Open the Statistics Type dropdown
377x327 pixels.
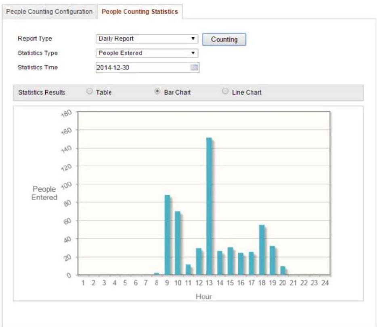click(147, 53)
